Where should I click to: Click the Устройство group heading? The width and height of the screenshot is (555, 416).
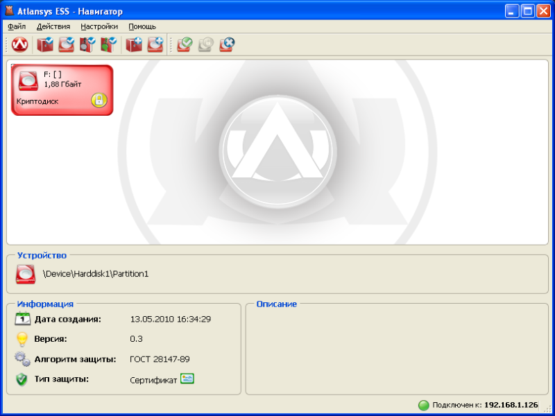pos(42,255)
